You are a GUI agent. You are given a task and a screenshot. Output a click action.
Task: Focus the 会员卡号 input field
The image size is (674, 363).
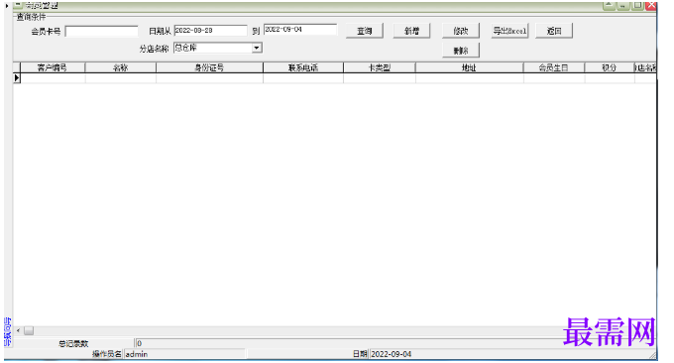coord(102,32)
